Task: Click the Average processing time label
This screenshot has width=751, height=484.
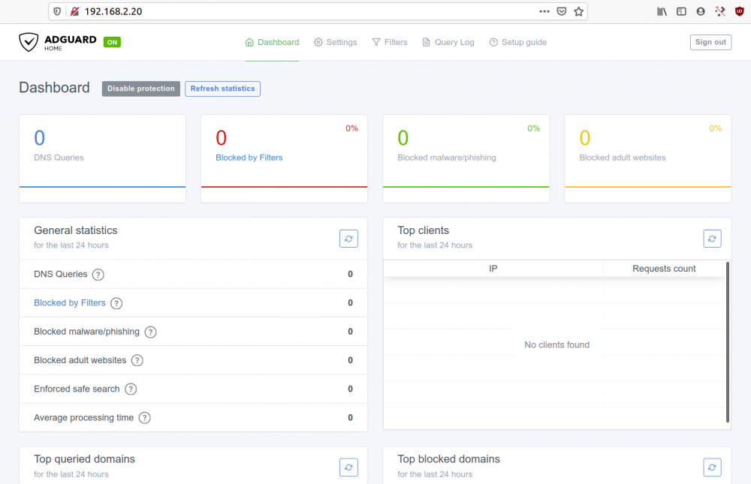Action: 84,417
